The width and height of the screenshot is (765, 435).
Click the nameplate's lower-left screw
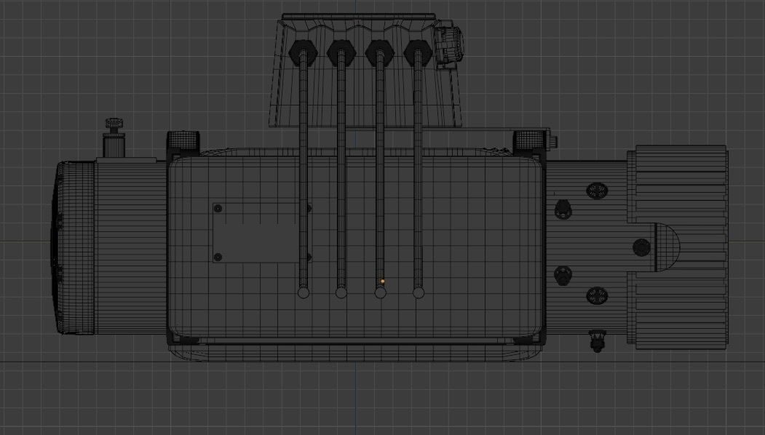pyautogui.click(x=218, y=257)
